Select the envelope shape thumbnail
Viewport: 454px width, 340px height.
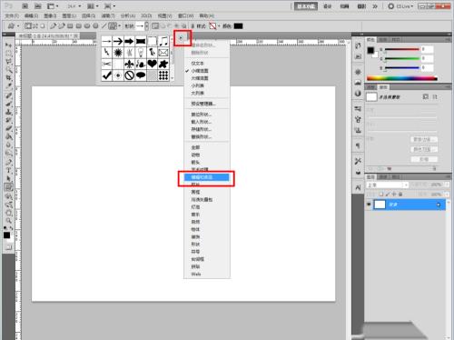[x=163, y=53]
